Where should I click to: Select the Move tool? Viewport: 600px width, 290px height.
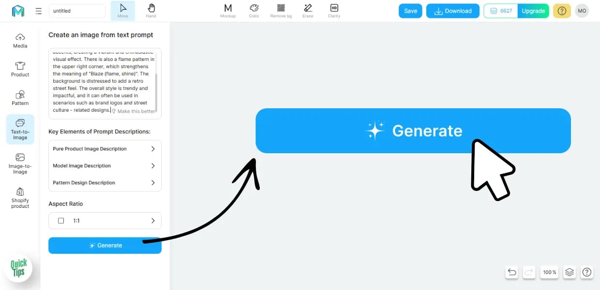(x=123, y=11)
